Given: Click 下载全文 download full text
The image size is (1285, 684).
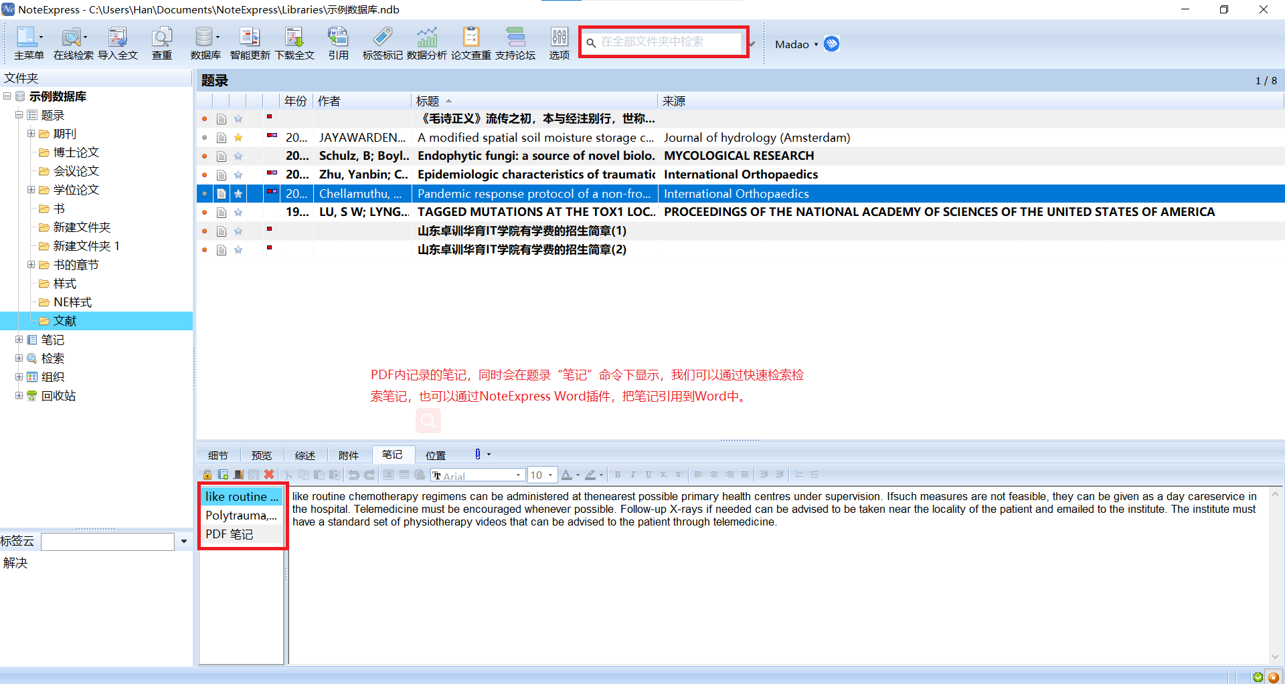Looking at the screenshot, I should pyautogui.click(x=294, y=43).
